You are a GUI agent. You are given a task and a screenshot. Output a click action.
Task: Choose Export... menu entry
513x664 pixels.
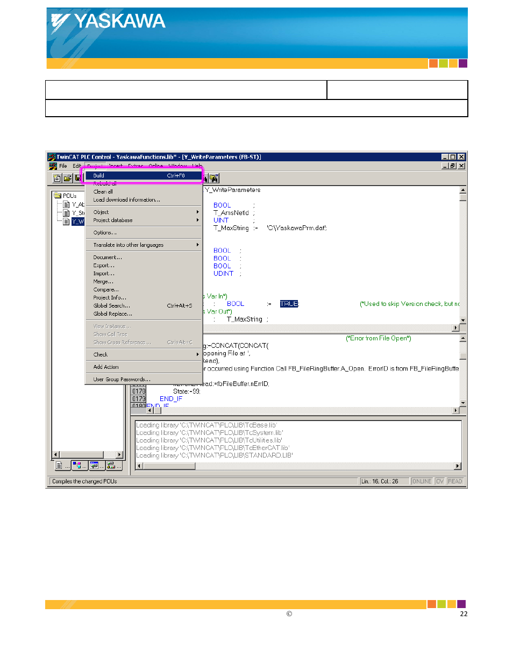pyautogui.click(x=144, y=265)
